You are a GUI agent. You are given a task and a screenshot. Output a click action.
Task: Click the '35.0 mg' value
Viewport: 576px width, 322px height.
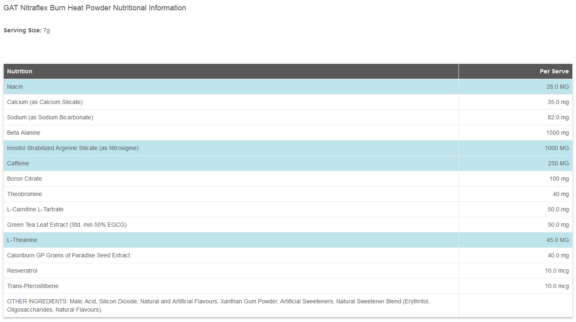pyautogui.click(x=558, y=102)
